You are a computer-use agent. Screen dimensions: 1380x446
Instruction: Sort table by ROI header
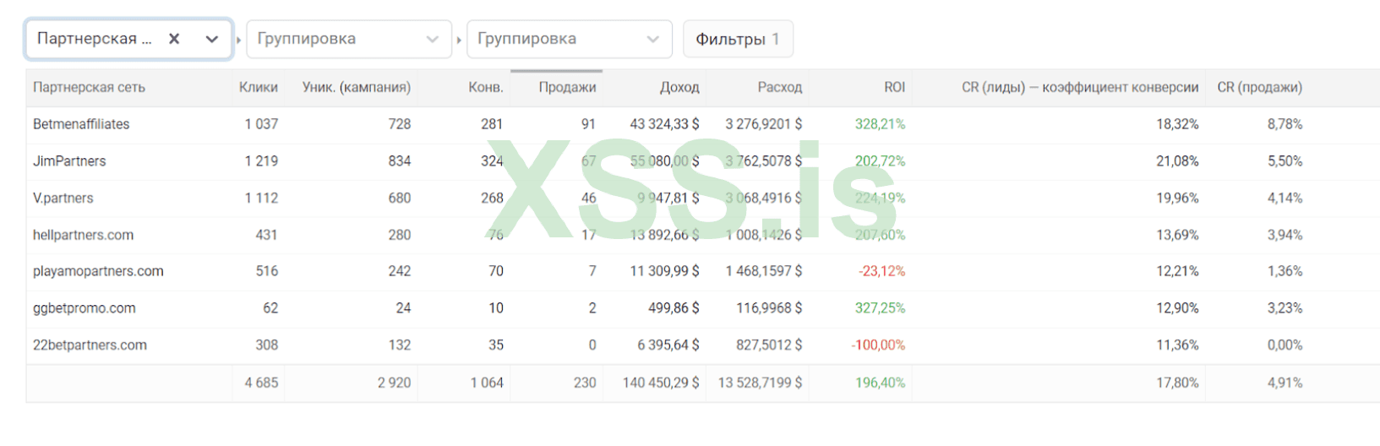tap(894, 87)
